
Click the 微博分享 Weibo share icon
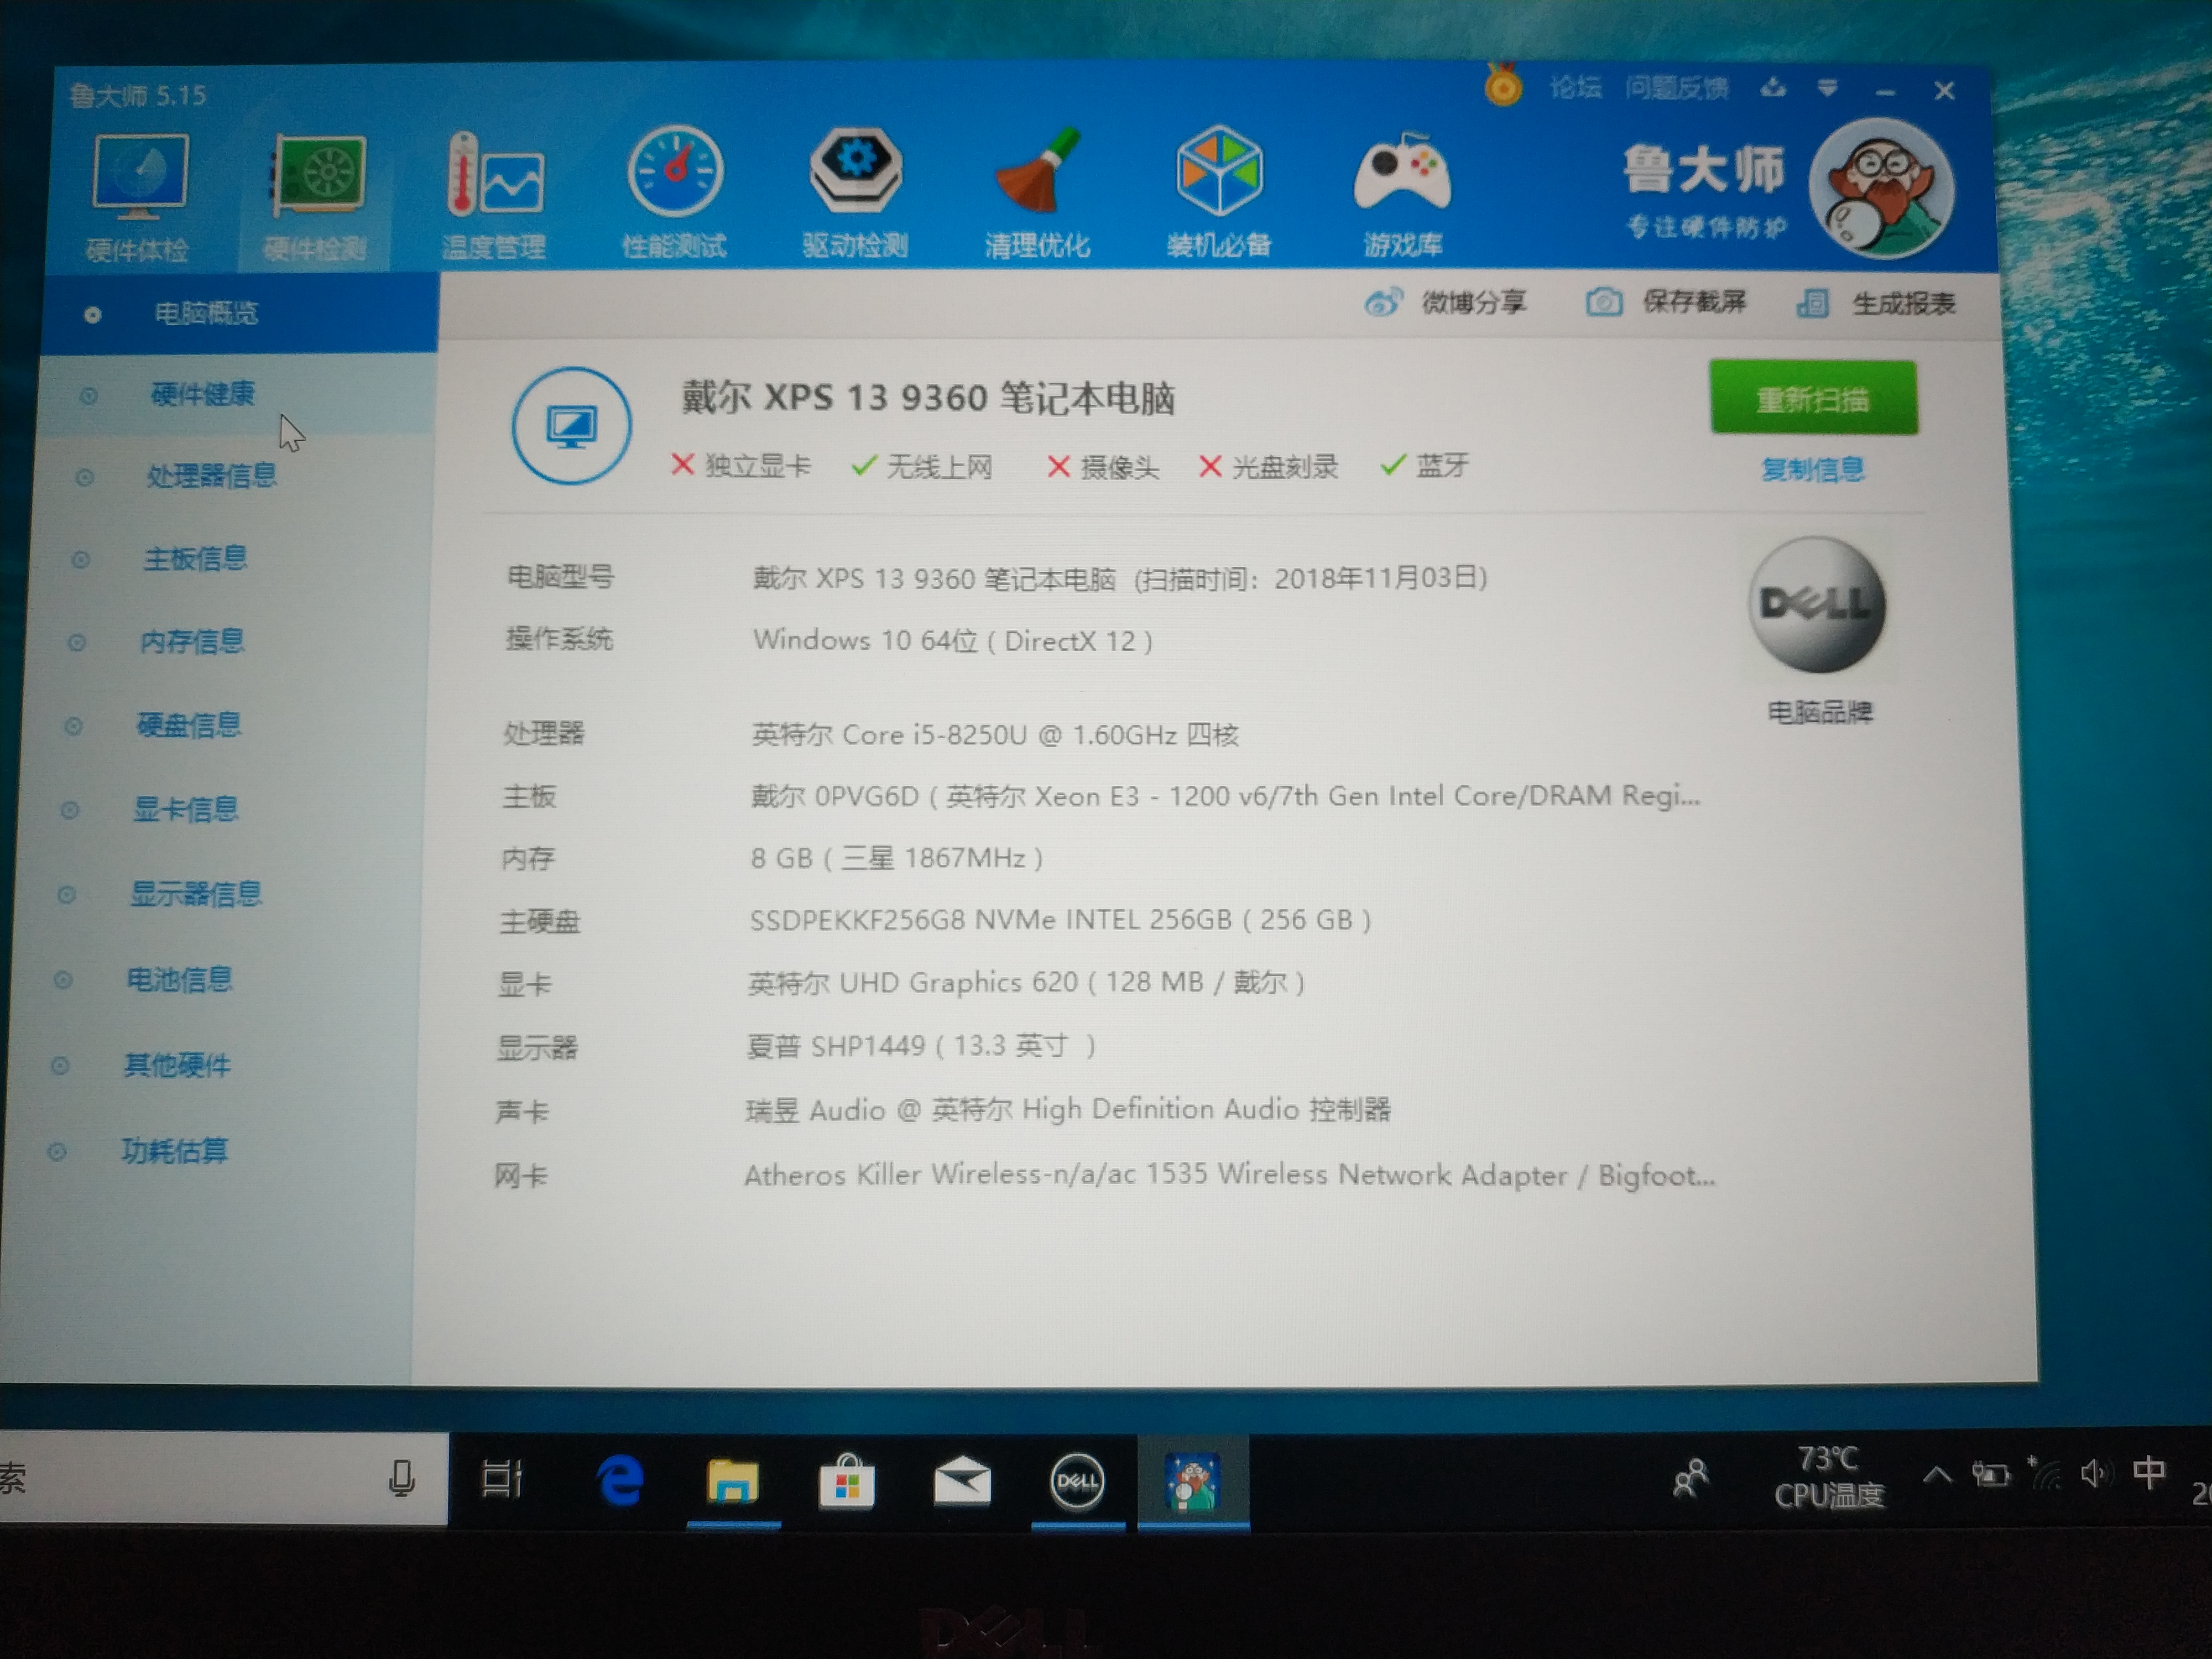click(1383, 302)
